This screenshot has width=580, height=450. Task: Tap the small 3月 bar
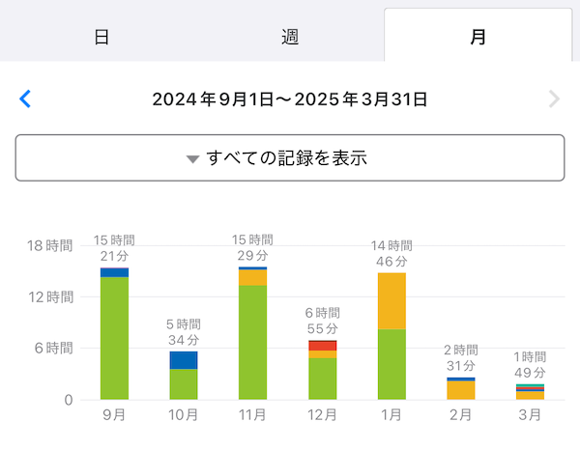[530, 392]
